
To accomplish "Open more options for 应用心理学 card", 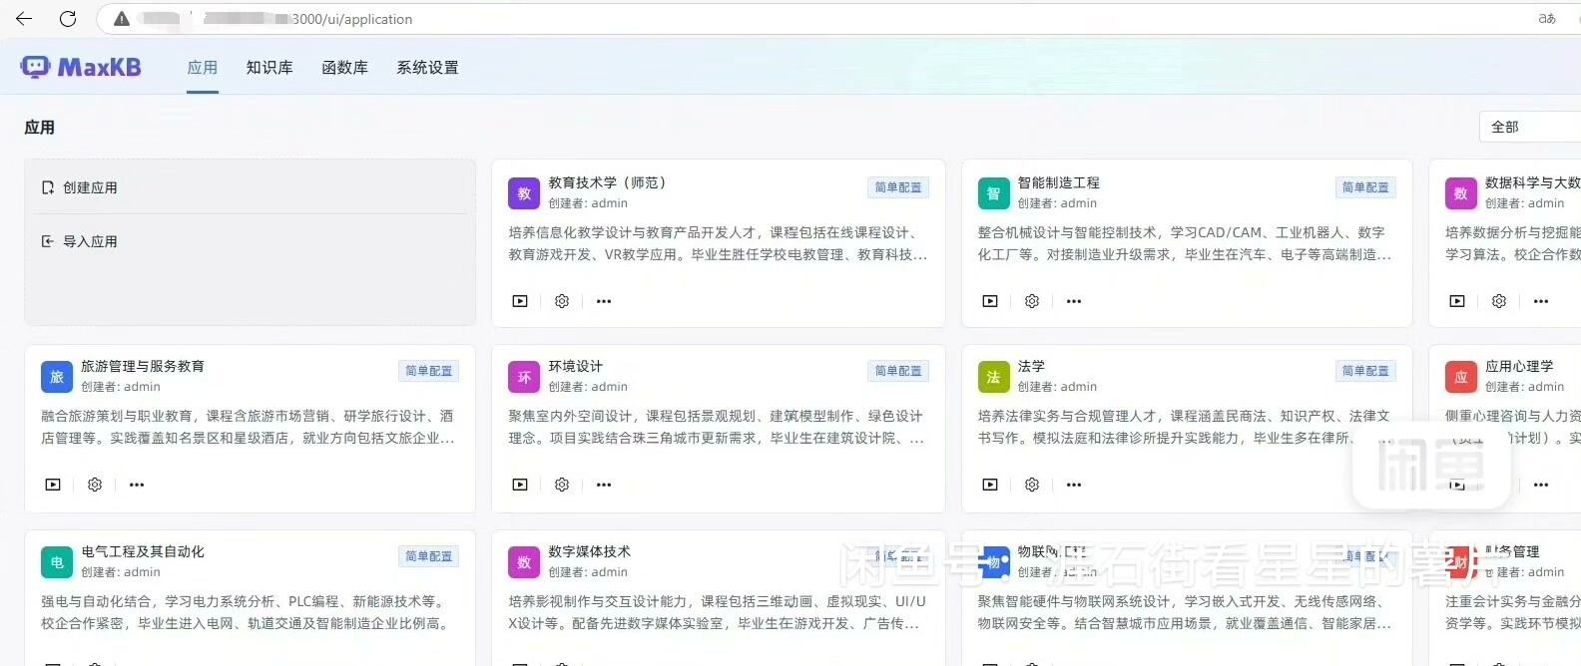I will (x=1541, y=485).
